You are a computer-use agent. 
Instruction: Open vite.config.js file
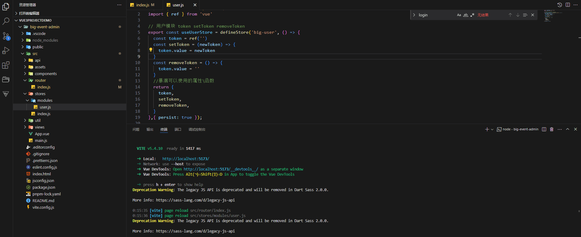coord(70,207)
